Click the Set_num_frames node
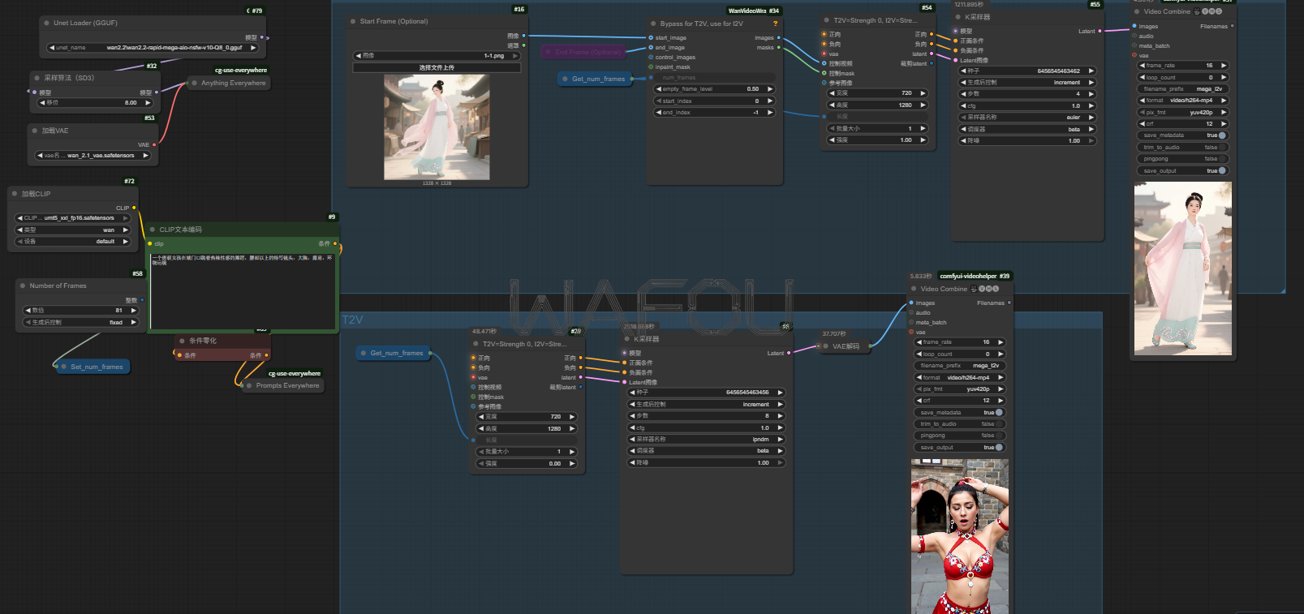 coord(96,367)
